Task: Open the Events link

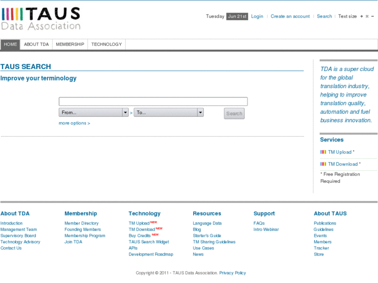Action: (320, 236)
